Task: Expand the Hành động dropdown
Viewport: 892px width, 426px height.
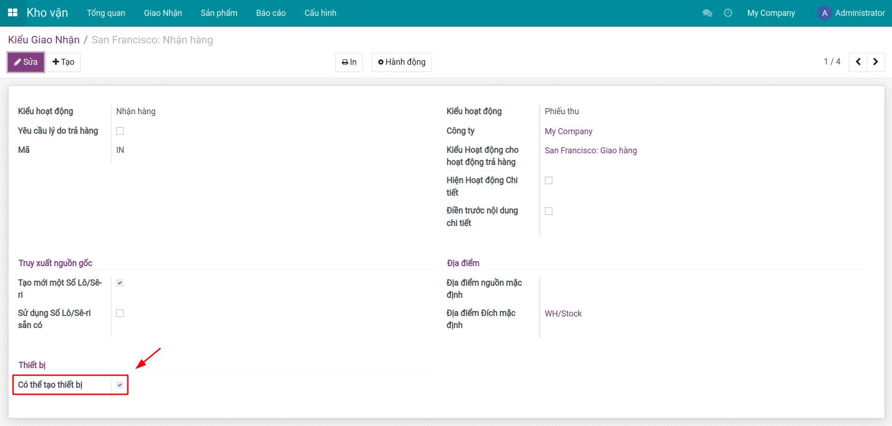Action: (402, 62)
